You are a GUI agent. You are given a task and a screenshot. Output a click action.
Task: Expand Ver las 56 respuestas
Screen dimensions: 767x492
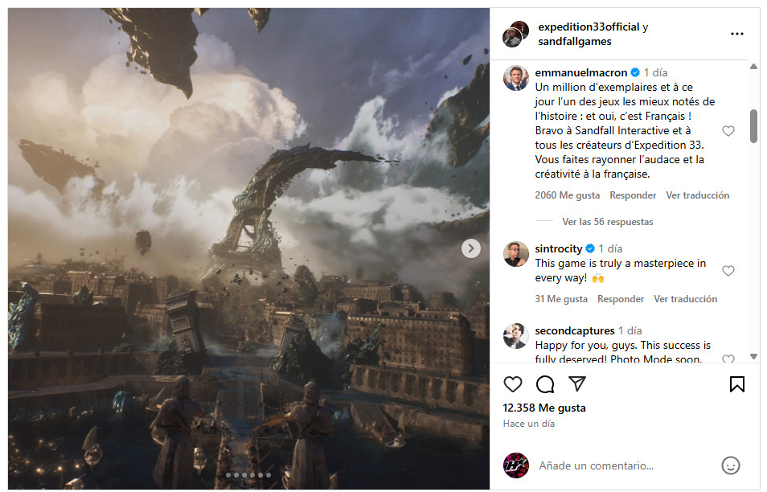tap(607, 222)
